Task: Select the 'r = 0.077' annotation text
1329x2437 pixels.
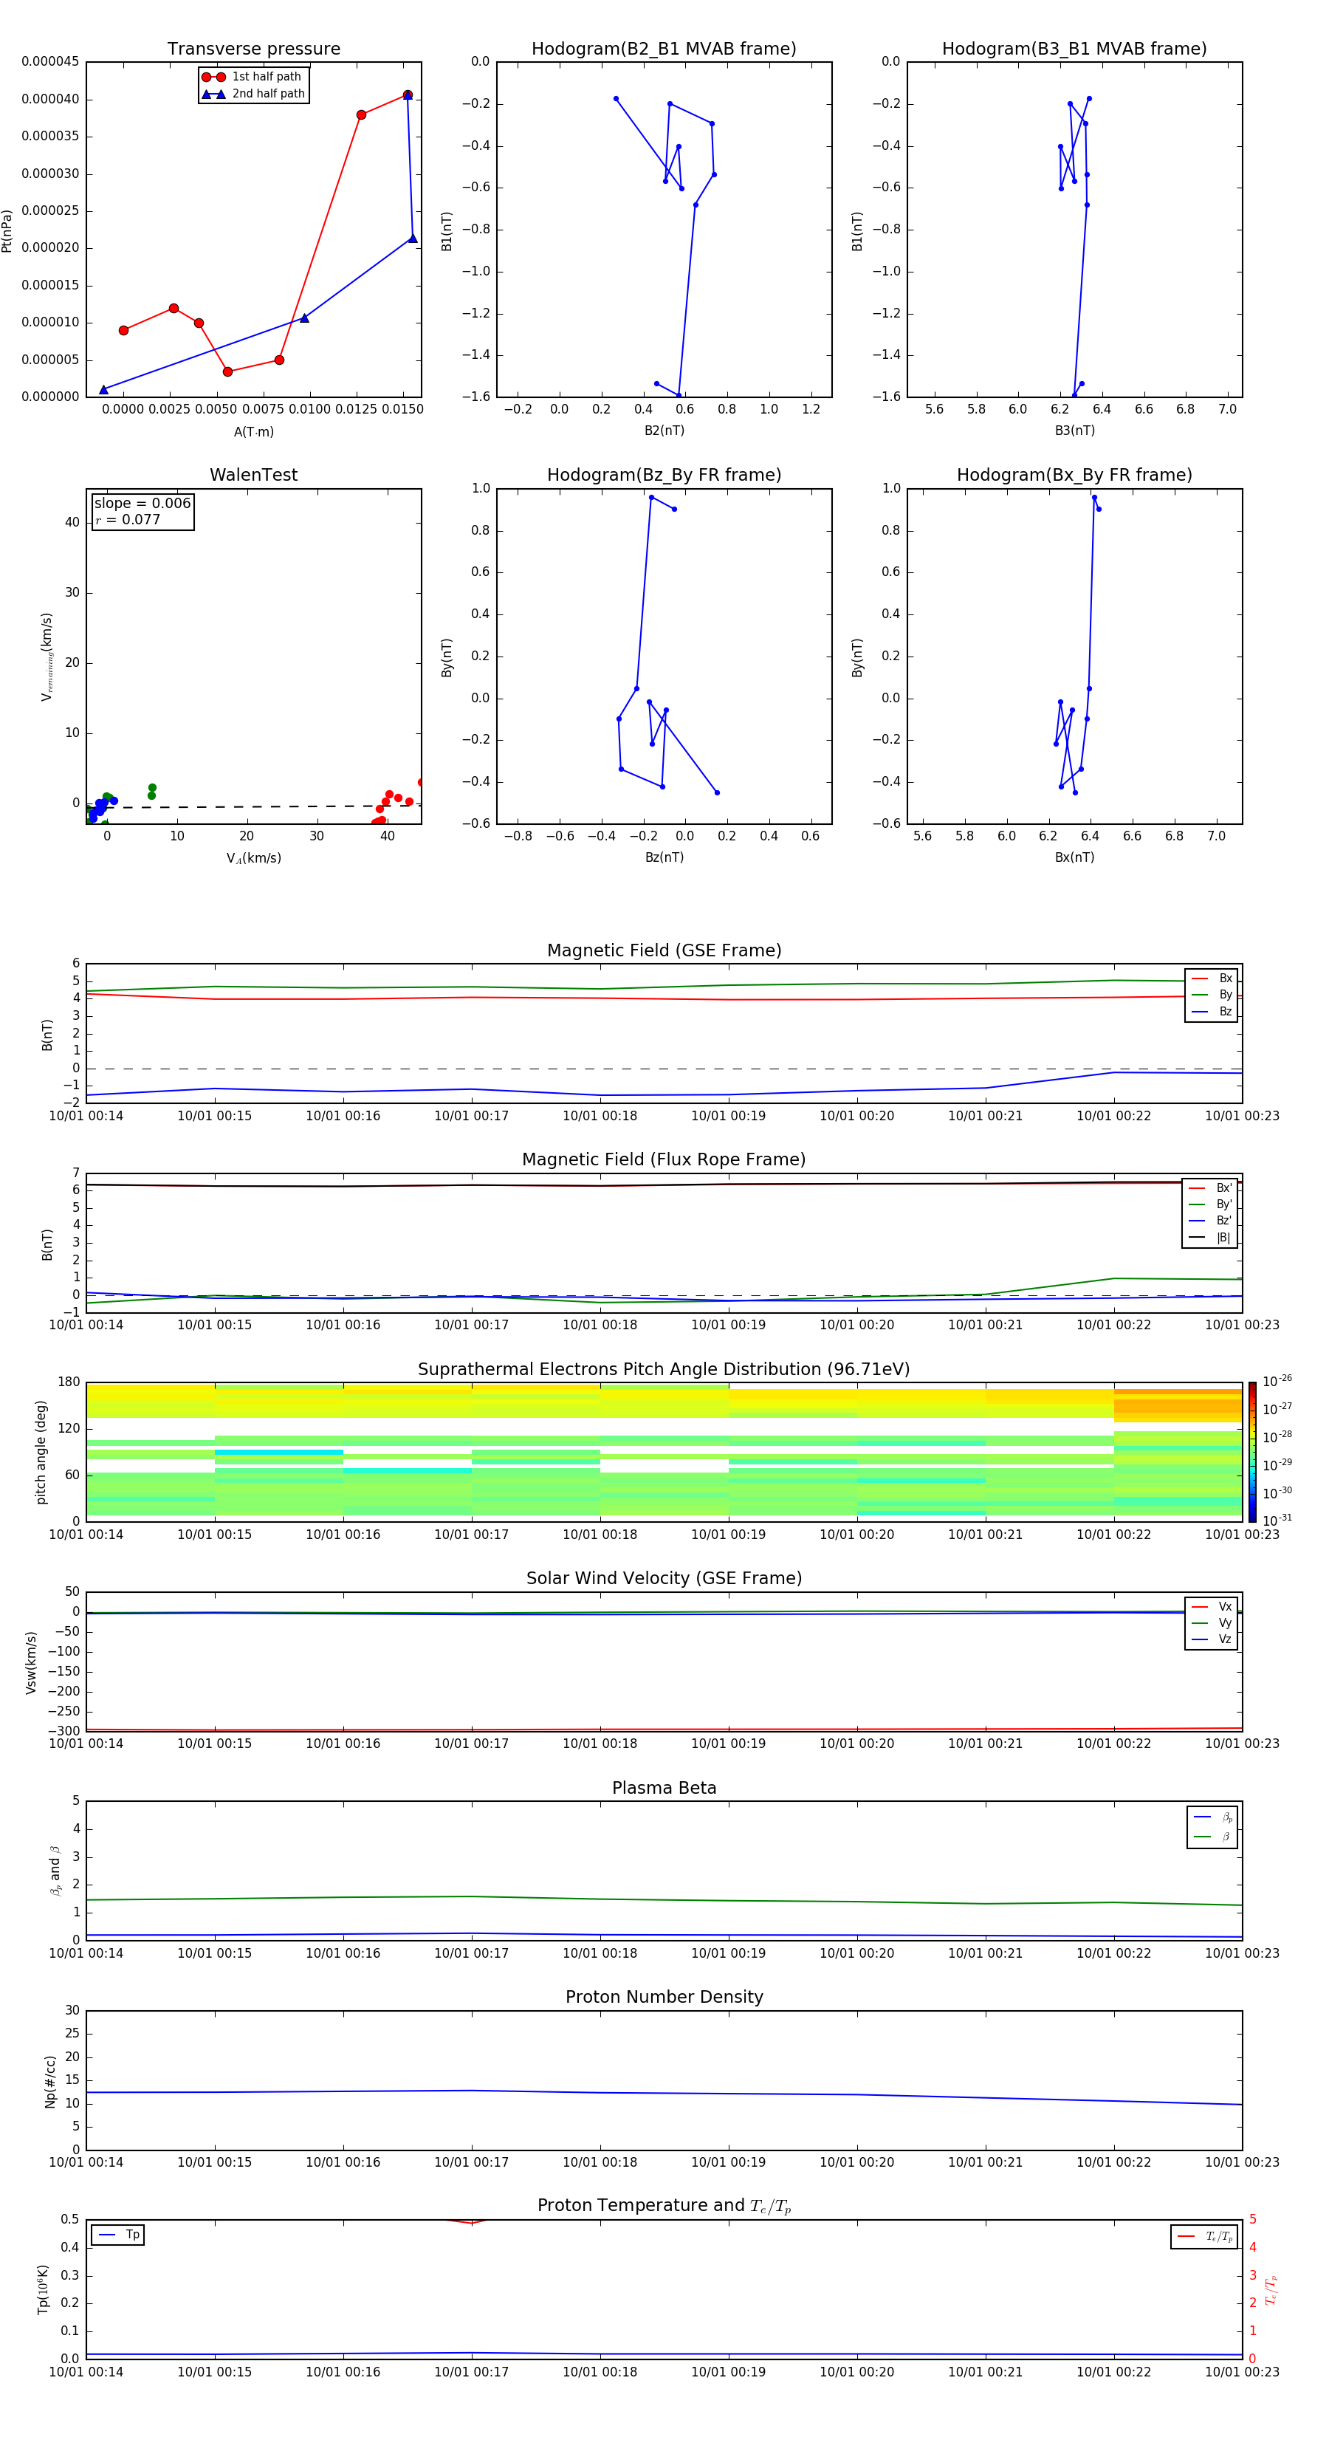Action: (128, 519)
